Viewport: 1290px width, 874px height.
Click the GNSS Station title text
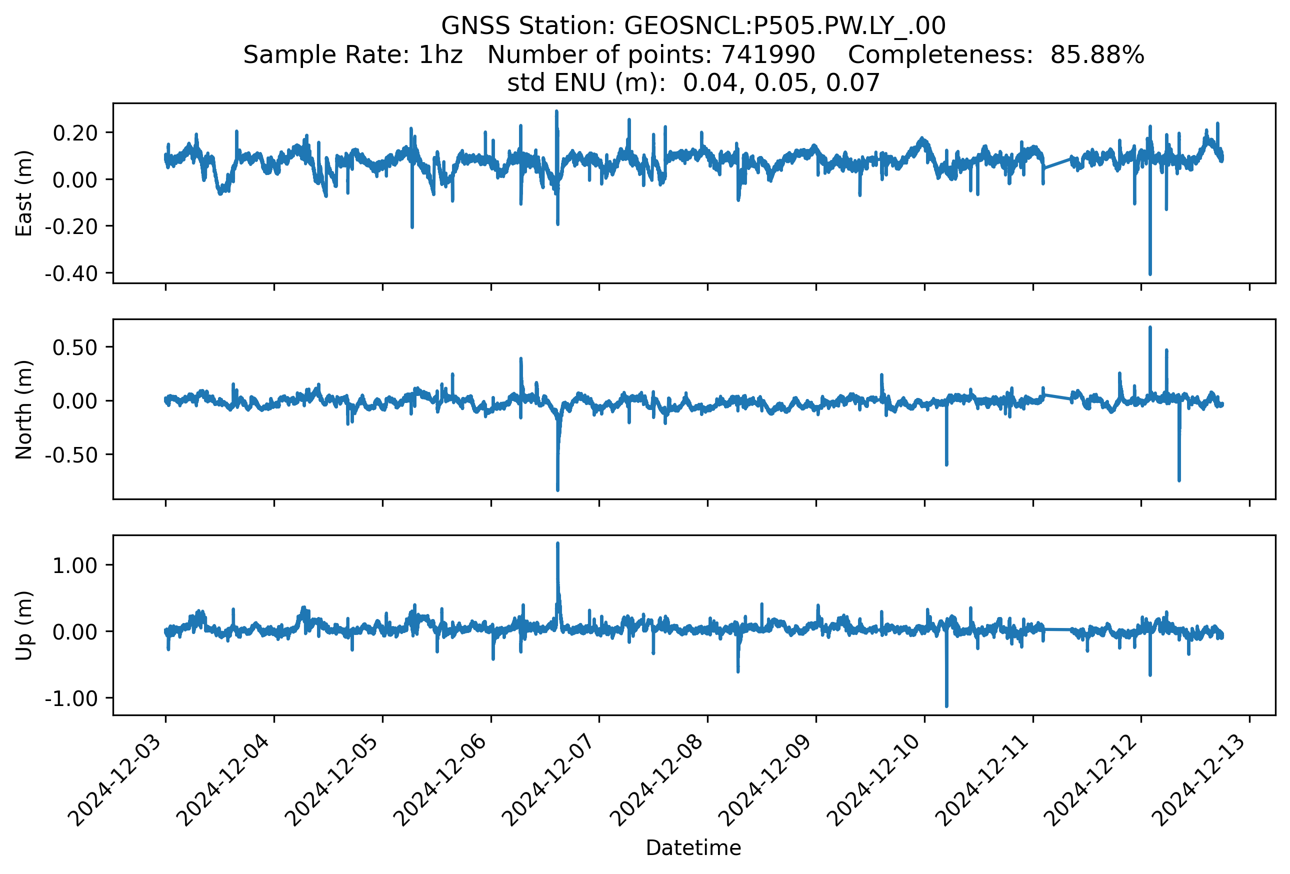click(692, 26)
